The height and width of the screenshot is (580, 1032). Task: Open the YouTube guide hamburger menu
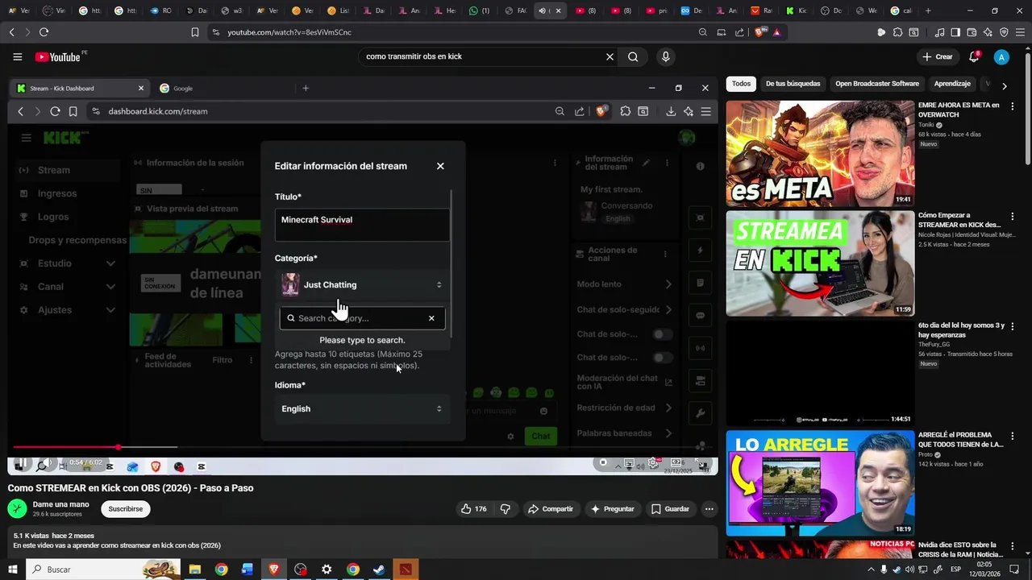point(17,57)
